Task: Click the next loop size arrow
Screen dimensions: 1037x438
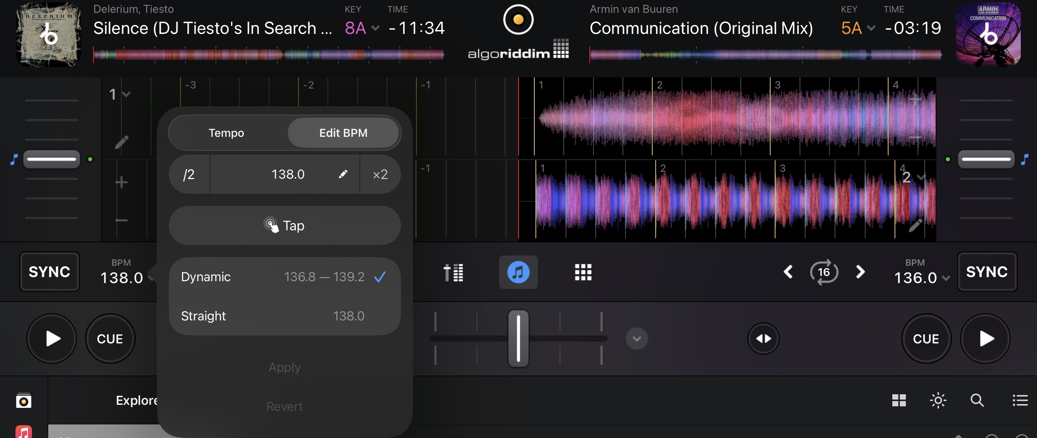Action: 860,272
